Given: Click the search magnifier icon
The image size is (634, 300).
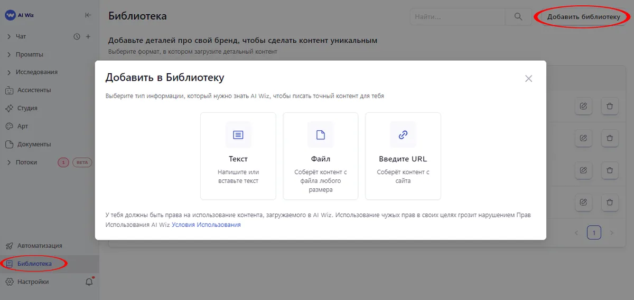Looking at the screenshot, I should 518,17.
